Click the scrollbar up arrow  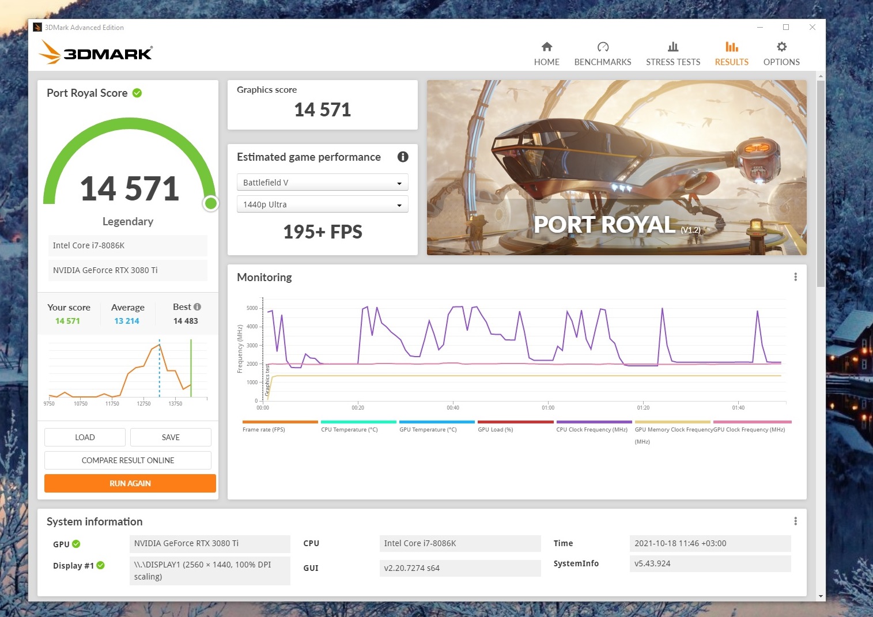(821, 76)
